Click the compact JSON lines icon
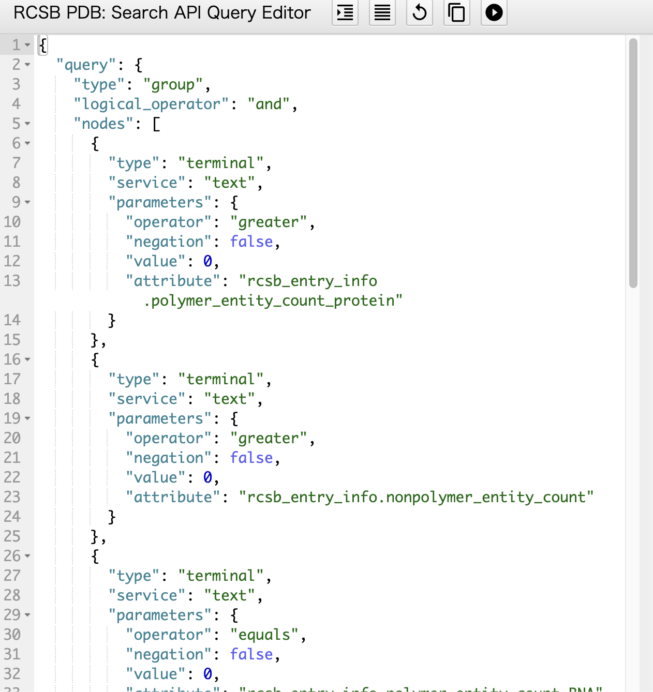 (x=382, y=12)
